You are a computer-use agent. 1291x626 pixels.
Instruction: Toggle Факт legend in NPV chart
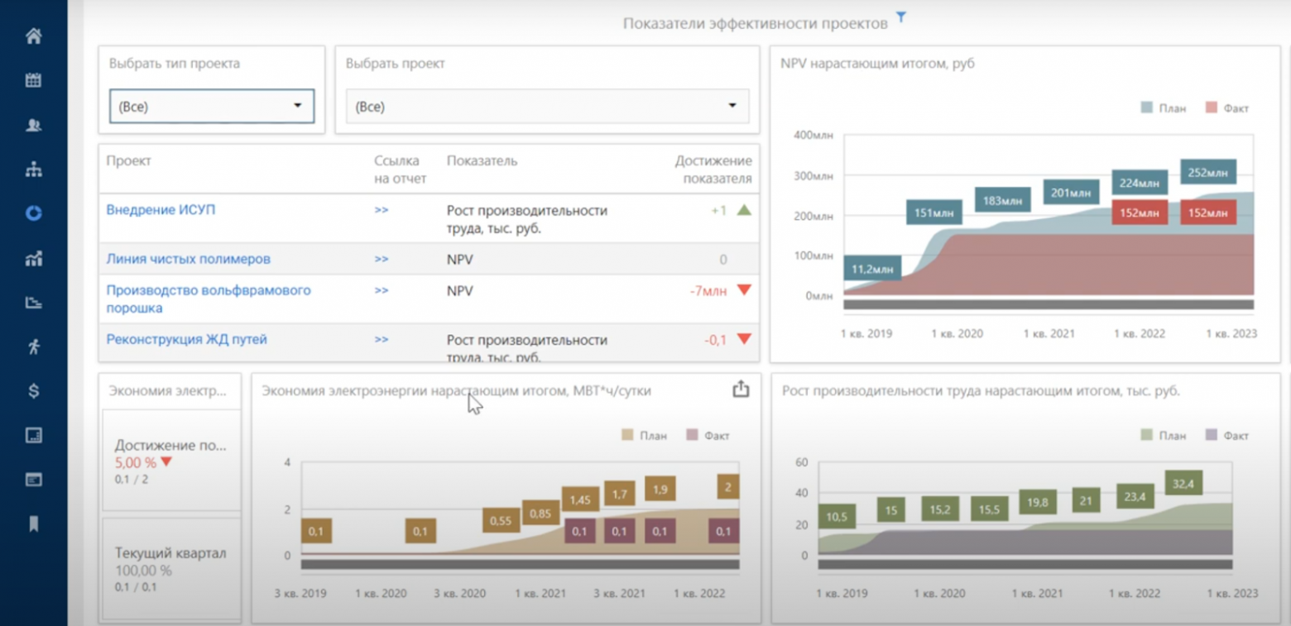1227,108
